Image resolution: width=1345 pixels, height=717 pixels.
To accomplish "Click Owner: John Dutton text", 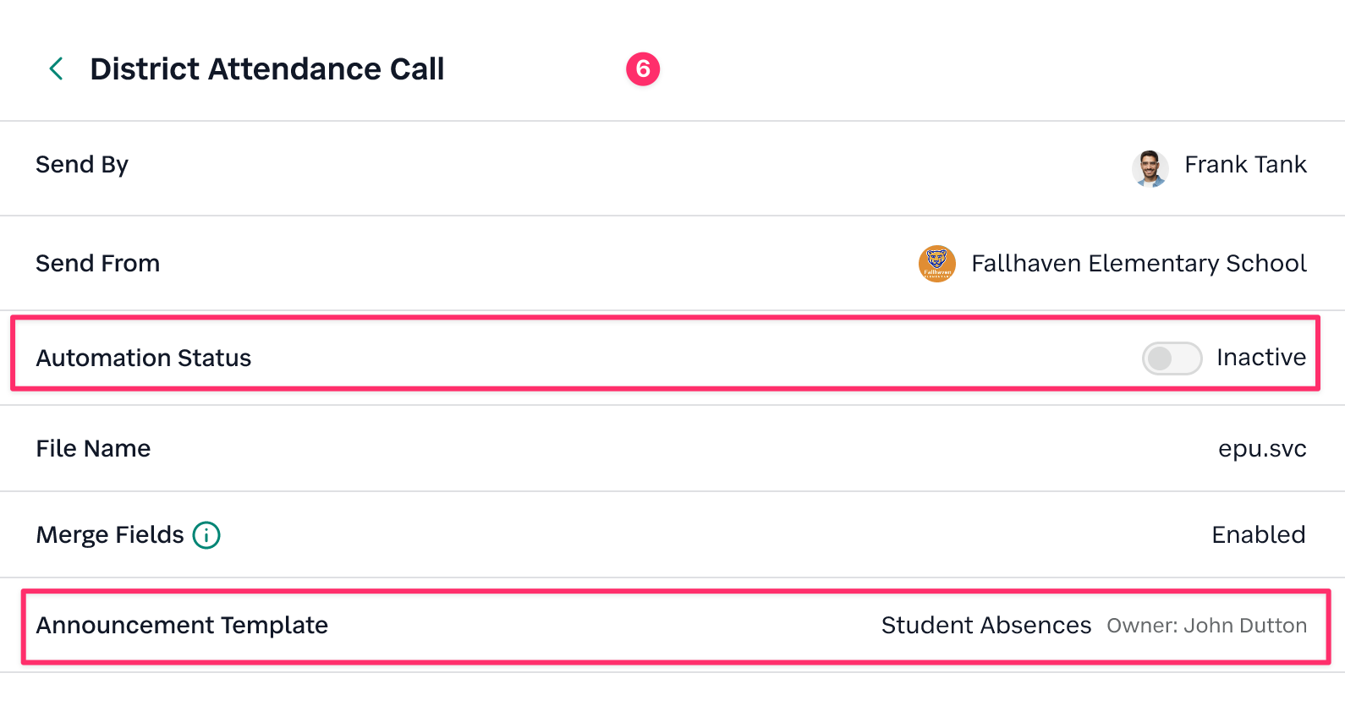I will tap(1207, 626).
